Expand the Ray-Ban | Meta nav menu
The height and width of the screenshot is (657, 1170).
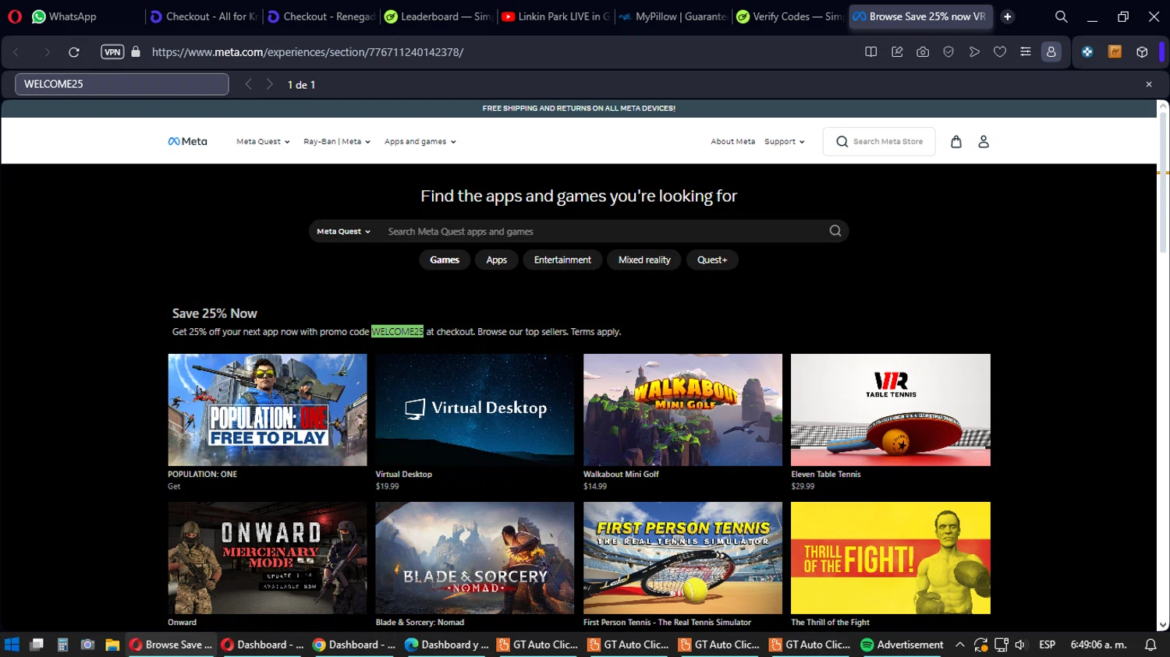(x=337, y=142)
